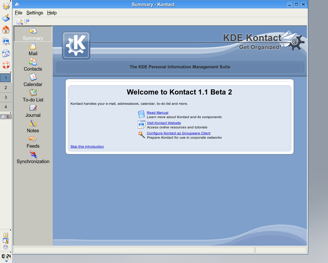Click 'Access online resources and tutorials' text

pos(177,127)
